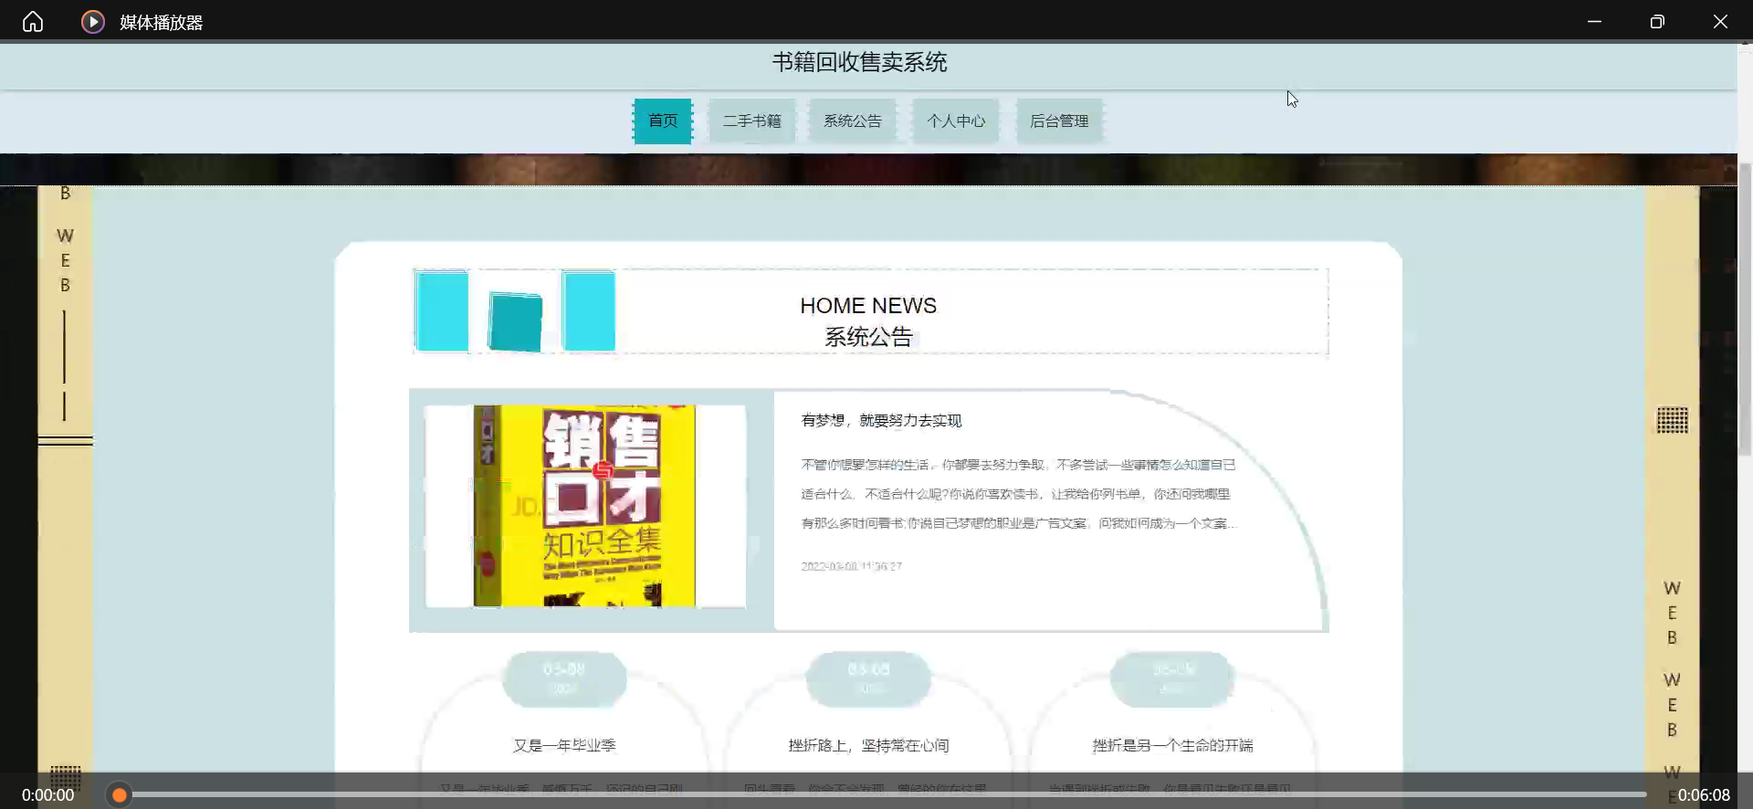The height and width of the screenshot is (809, 1753).
Task: Open the article 又是一年毕业季
Action: [x=564, y=745]
